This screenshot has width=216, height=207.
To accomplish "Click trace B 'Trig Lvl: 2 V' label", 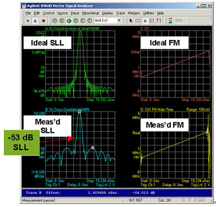I will click(106, 185).
